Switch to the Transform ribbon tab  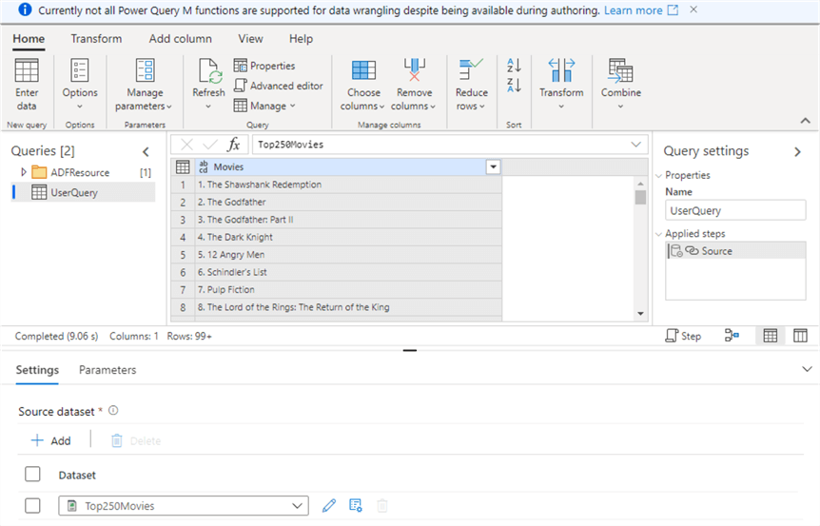(x=96, y=39)
